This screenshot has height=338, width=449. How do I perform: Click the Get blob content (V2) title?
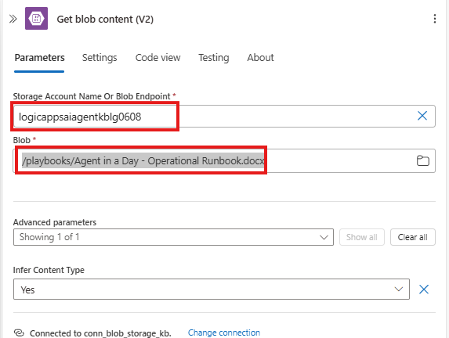105,19
